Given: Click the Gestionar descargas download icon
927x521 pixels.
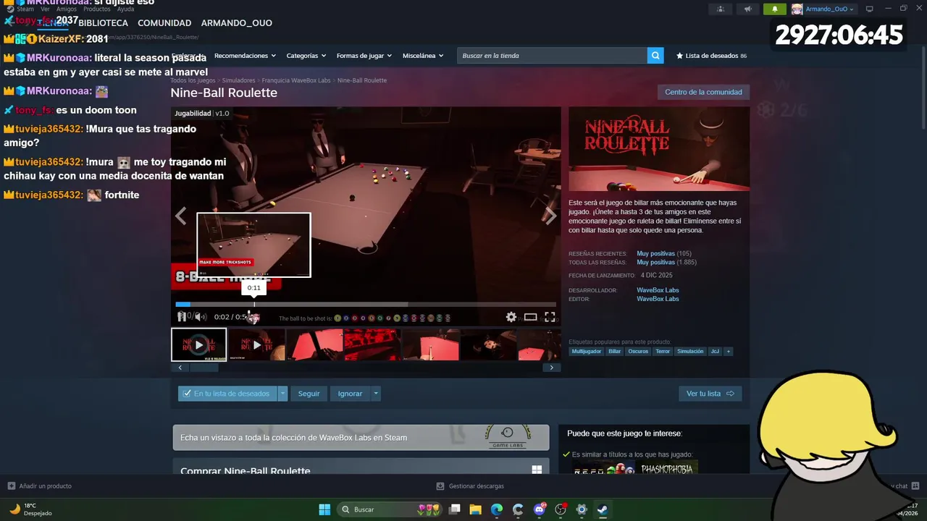Looking at the screenshot, I should (440, 486).
